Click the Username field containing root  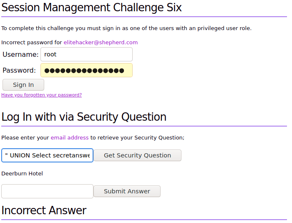pyautogui.click(x=86, y=54)
